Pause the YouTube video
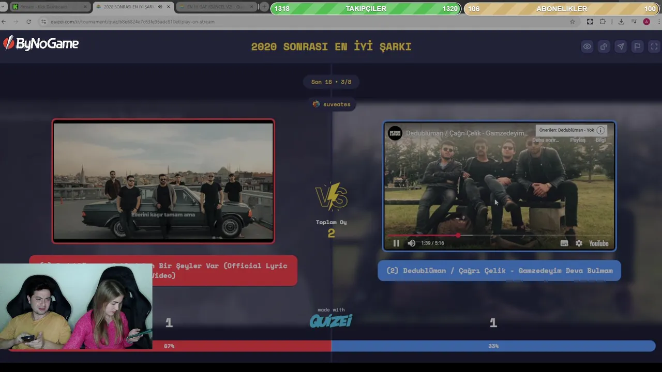 pyautogui.click(x=396, y=243)
